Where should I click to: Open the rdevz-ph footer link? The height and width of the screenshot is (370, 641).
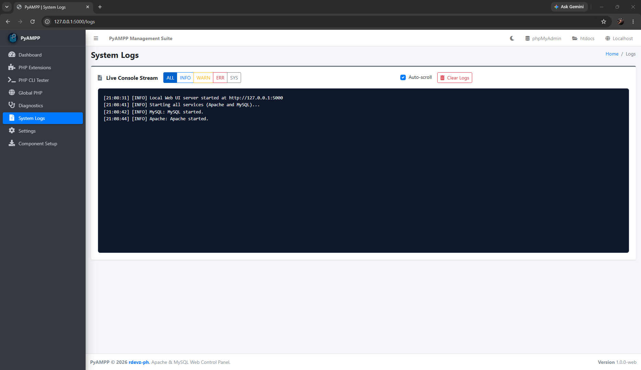tap(139, 362)
